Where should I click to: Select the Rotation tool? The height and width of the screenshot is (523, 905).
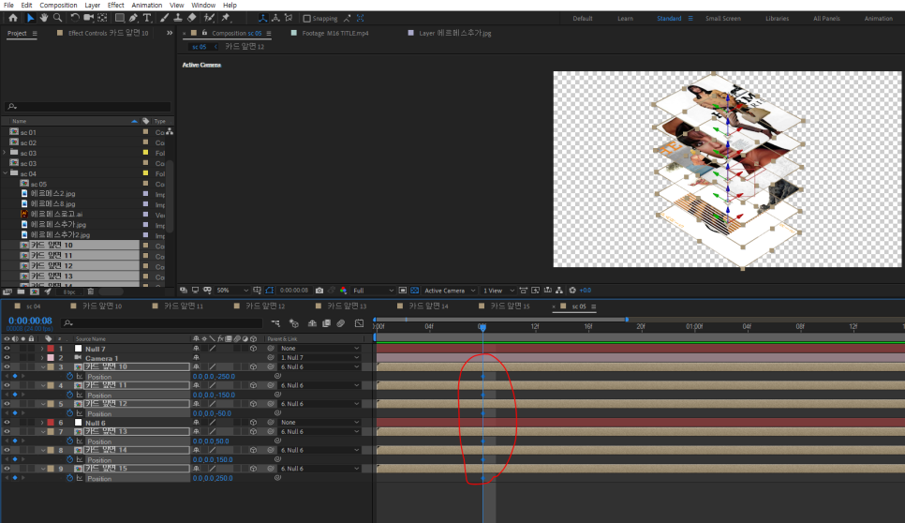(x=75, y=18)
